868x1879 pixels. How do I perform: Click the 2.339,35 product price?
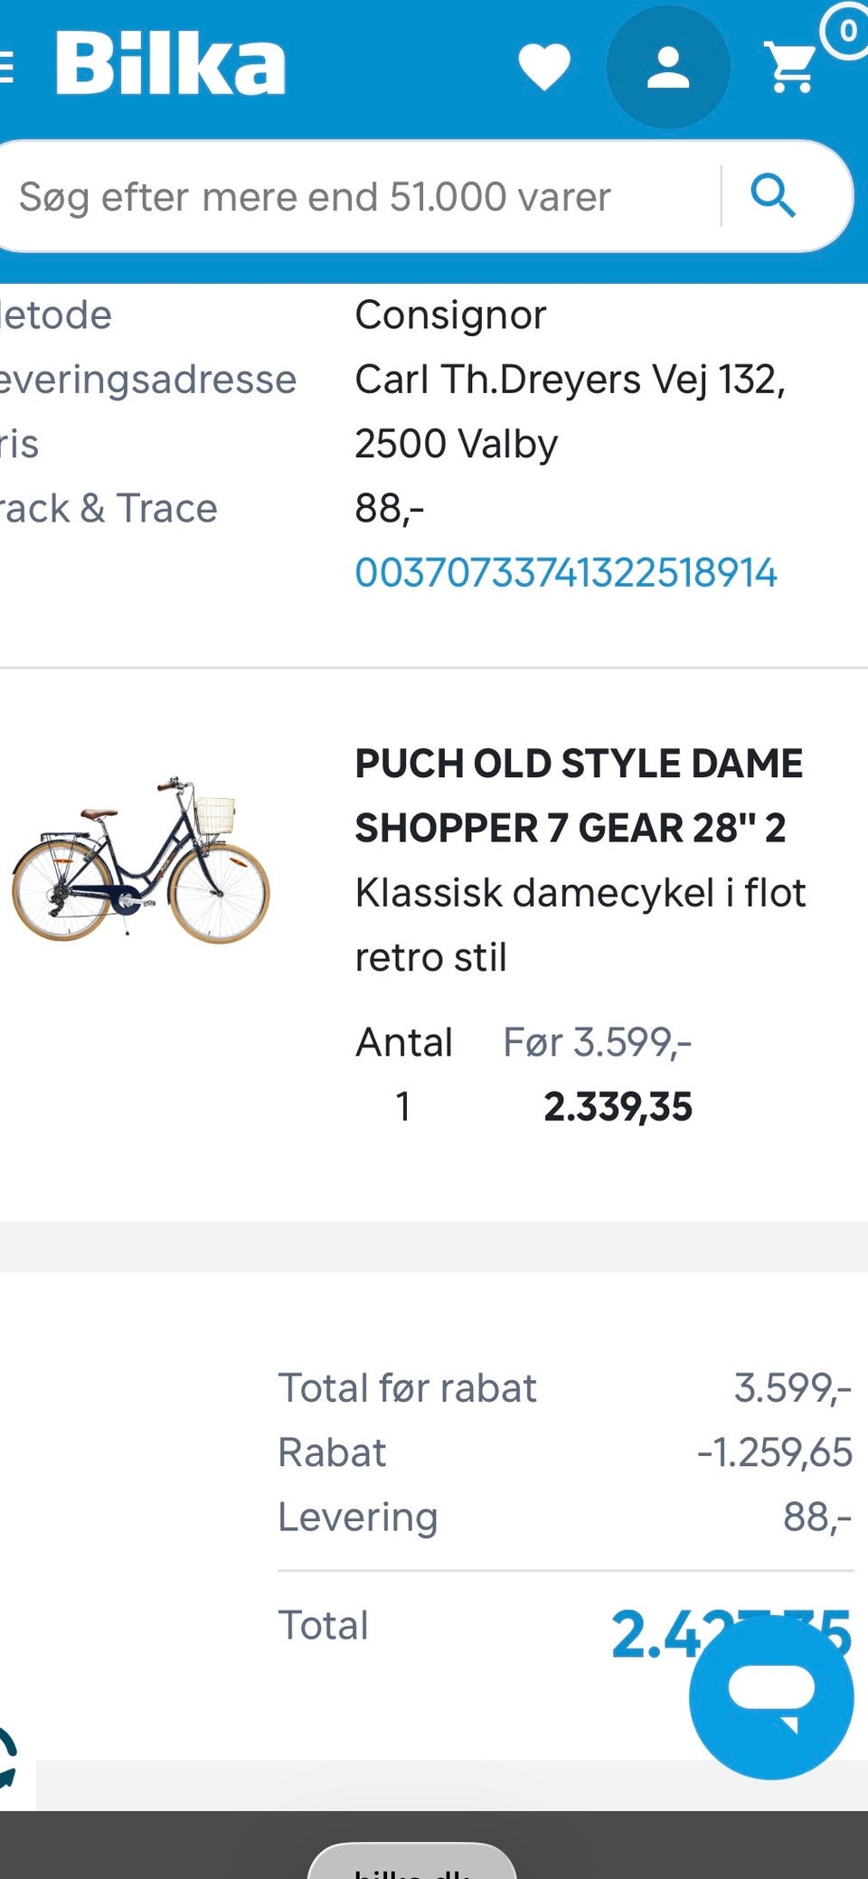pos(618,1107)
